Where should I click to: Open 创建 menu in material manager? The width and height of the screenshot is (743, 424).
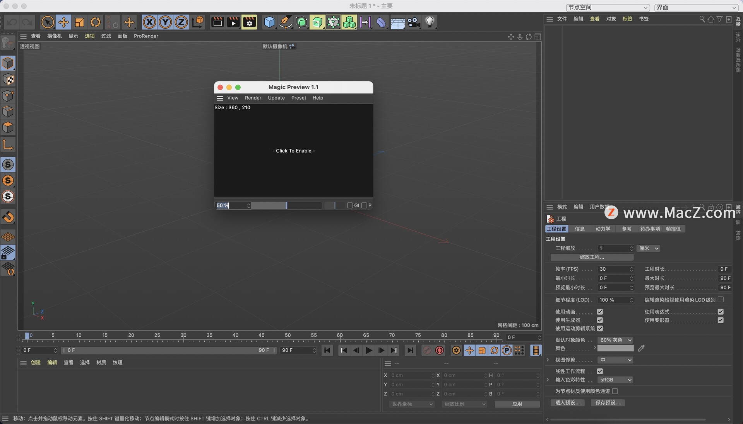point(36,363)
